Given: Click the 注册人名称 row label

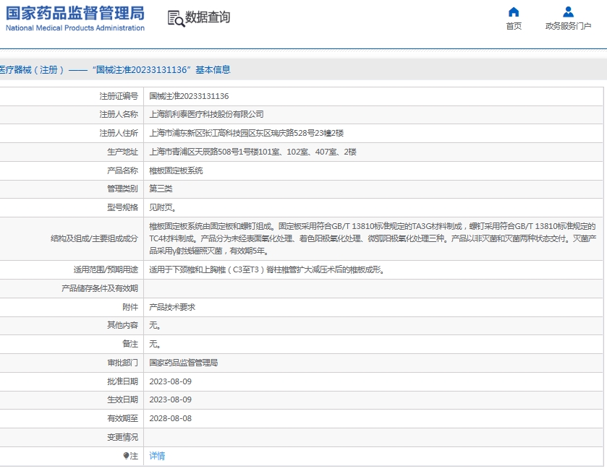Looking at the screenshot, I should click(x=119, y=114).
